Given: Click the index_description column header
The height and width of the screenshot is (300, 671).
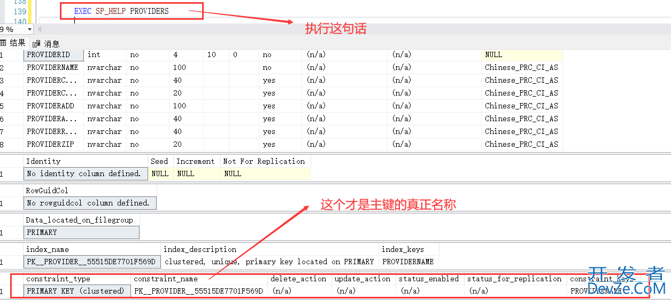Looking at the screenshot, I should click(270, 249).
